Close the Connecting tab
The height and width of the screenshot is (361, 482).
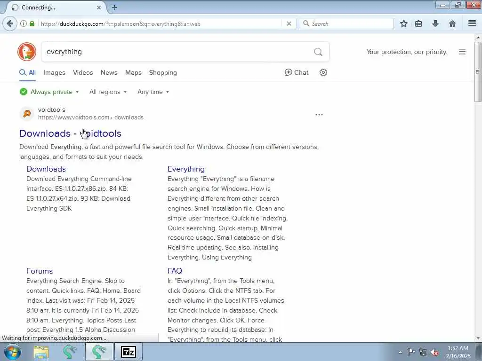click(99, 8)
